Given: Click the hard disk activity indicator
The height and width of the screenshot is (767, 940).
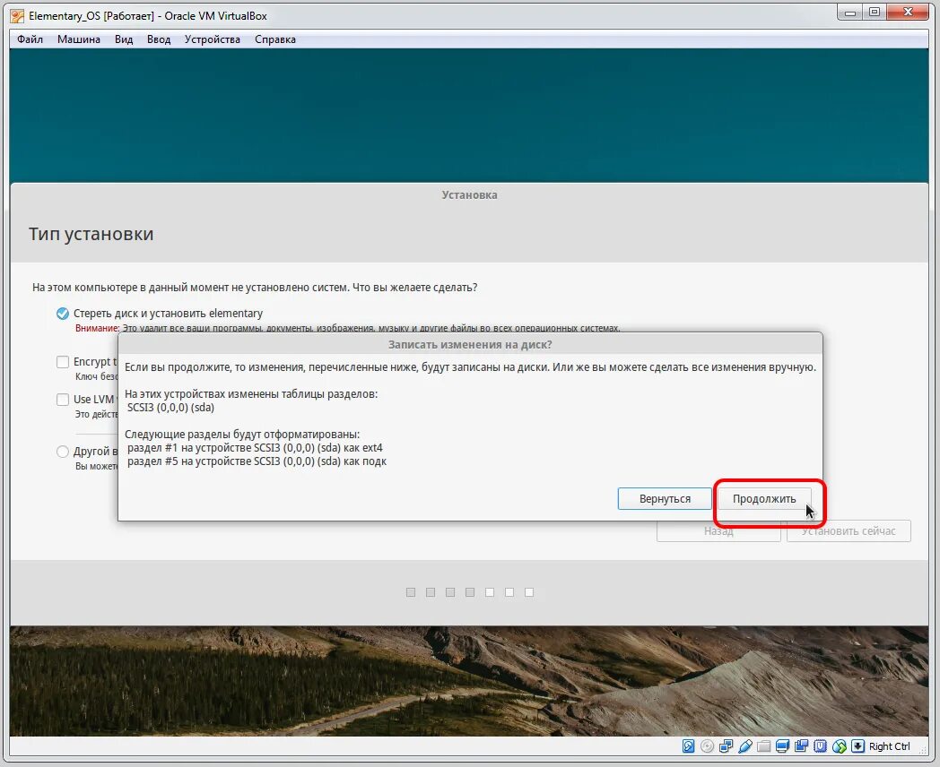Looking at the screenshot, I should (688, 746).
